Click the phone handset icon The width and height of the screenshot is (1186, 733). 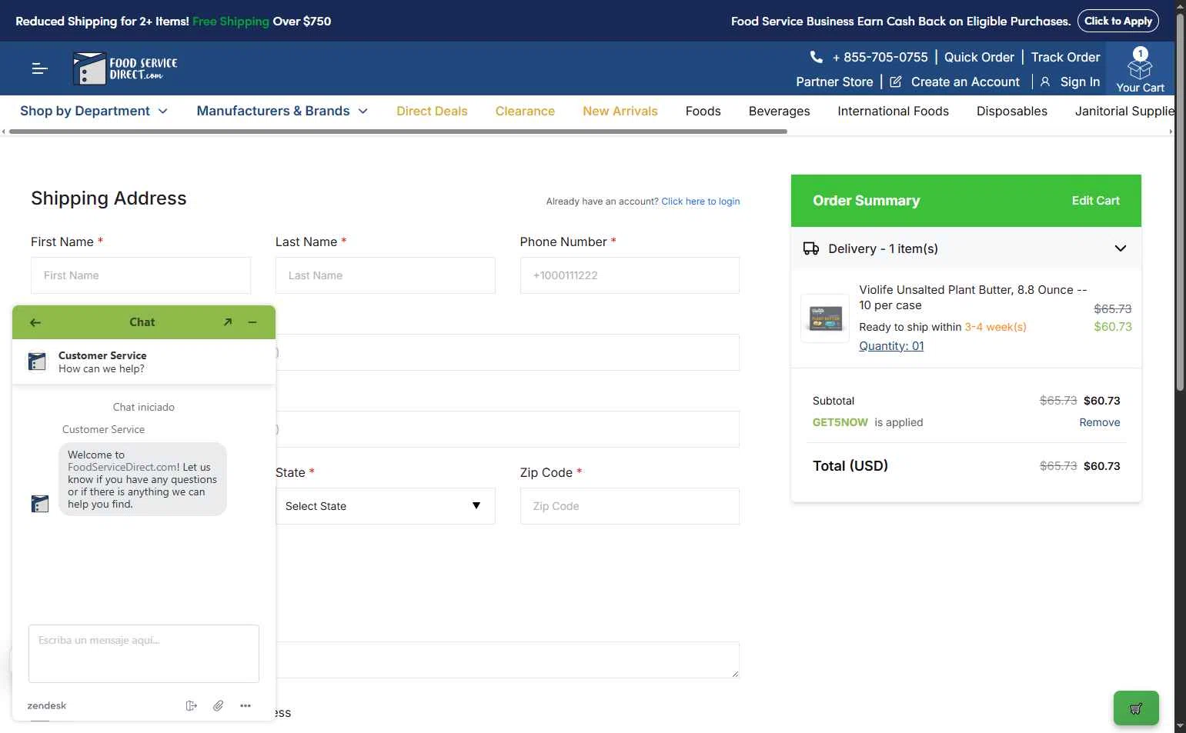(817, 57)
